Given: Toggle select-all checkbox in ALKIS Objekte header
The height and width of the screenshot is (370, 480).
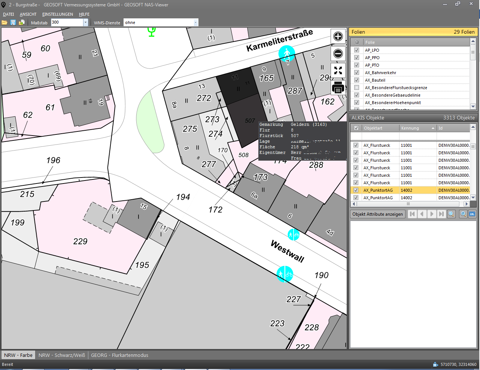Looking at the screenshot, I should 356,128.
